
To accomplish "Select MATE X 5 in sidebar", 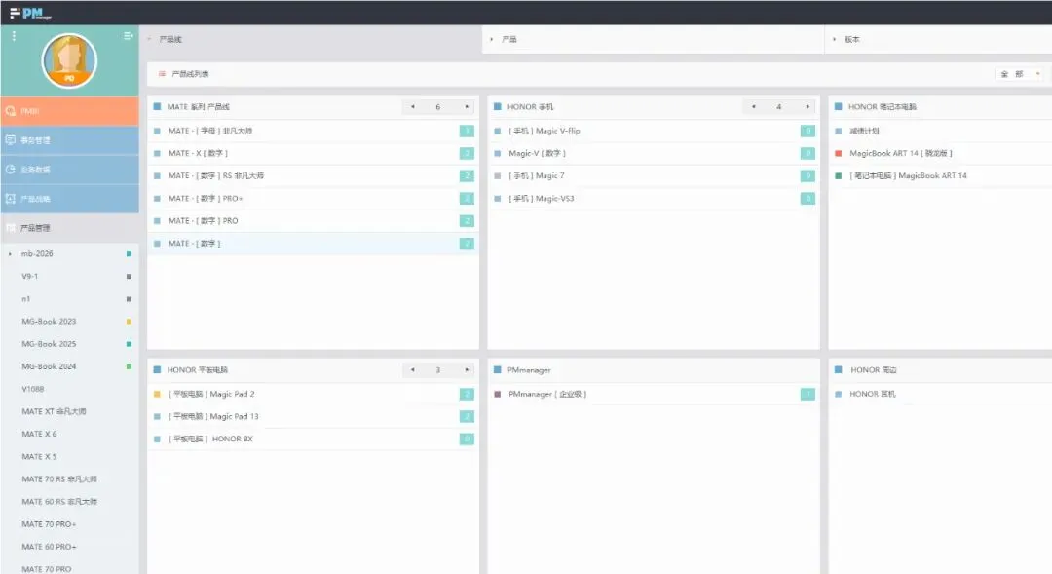I will [x=39, y=456].
